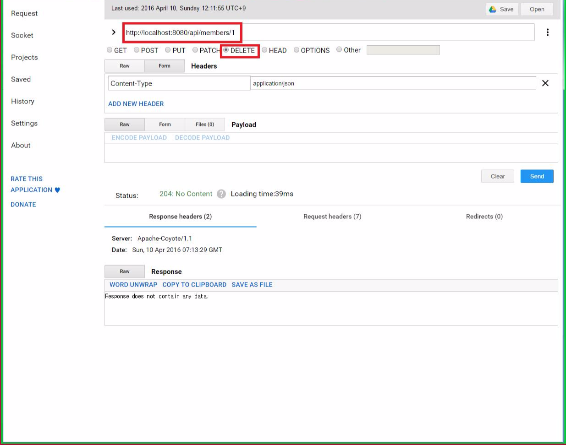The width and height of the screenshot is (566, 445).
Task: Click the custom method input field
Action: coord(403,50)
